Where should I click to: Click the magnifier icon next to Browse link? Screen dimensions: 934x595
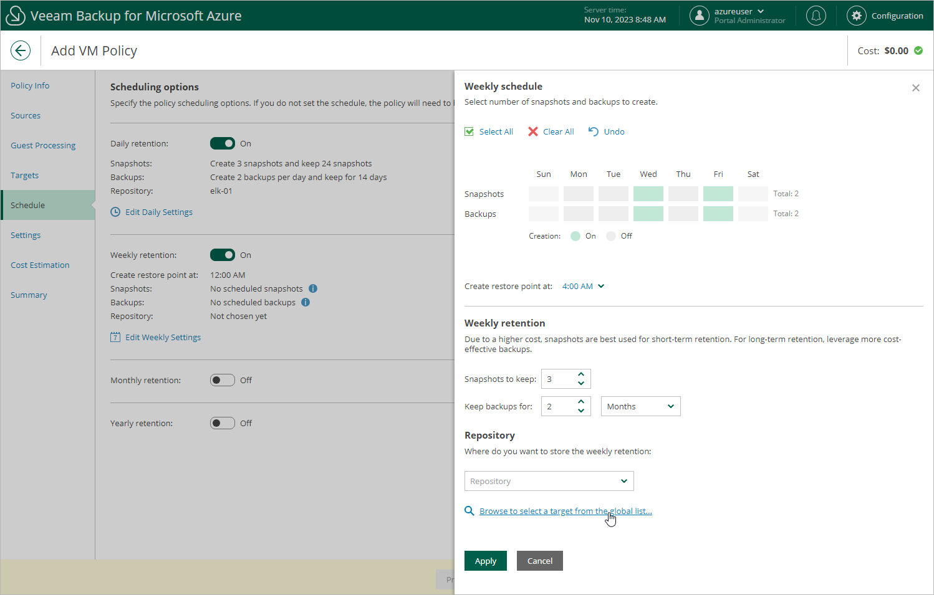[469, 511]
